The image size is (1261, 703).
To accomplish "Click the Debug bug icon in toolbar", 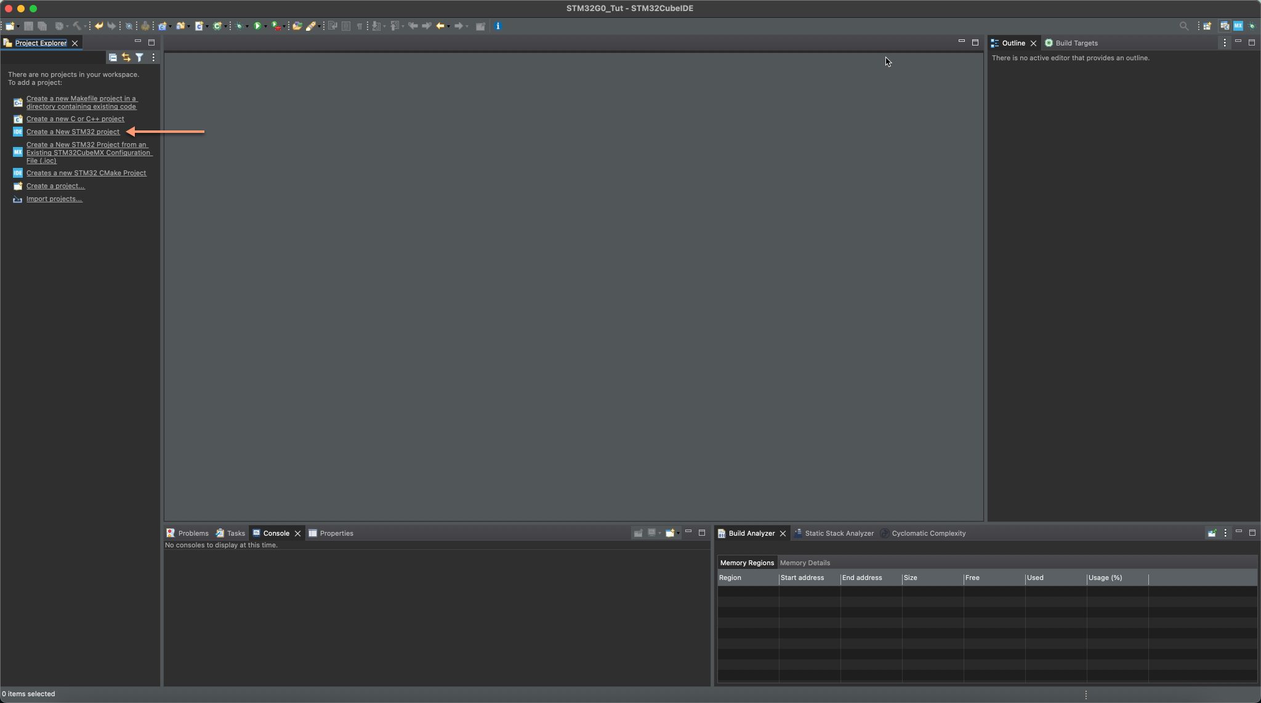I will tap(239, 26).
